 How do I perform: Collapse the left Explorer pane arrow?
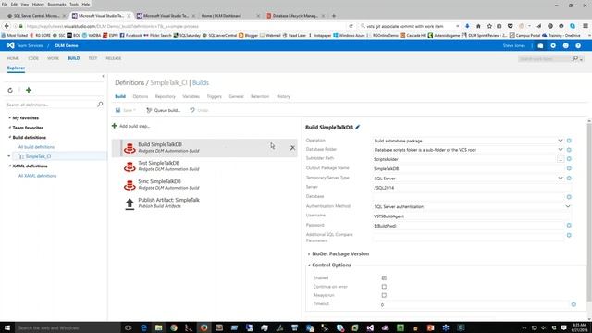(x=103, y=76)
